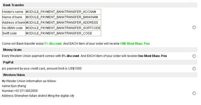The height and width of the screenshot is (105, 201).
Task: Click the Money Gram section heading
Action: [12, 50]
